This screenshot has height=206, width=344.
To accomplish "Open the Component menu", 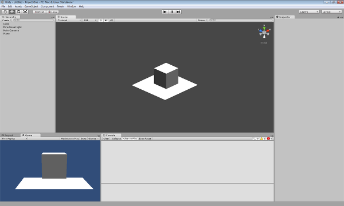I will tap(48, 6).
